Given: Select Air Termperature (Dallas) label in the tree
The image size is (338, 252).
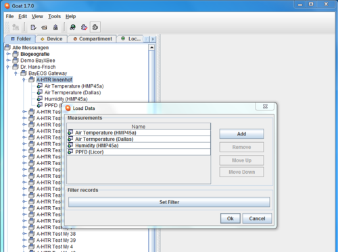Looking at the screenshot, I should point(73,92).
